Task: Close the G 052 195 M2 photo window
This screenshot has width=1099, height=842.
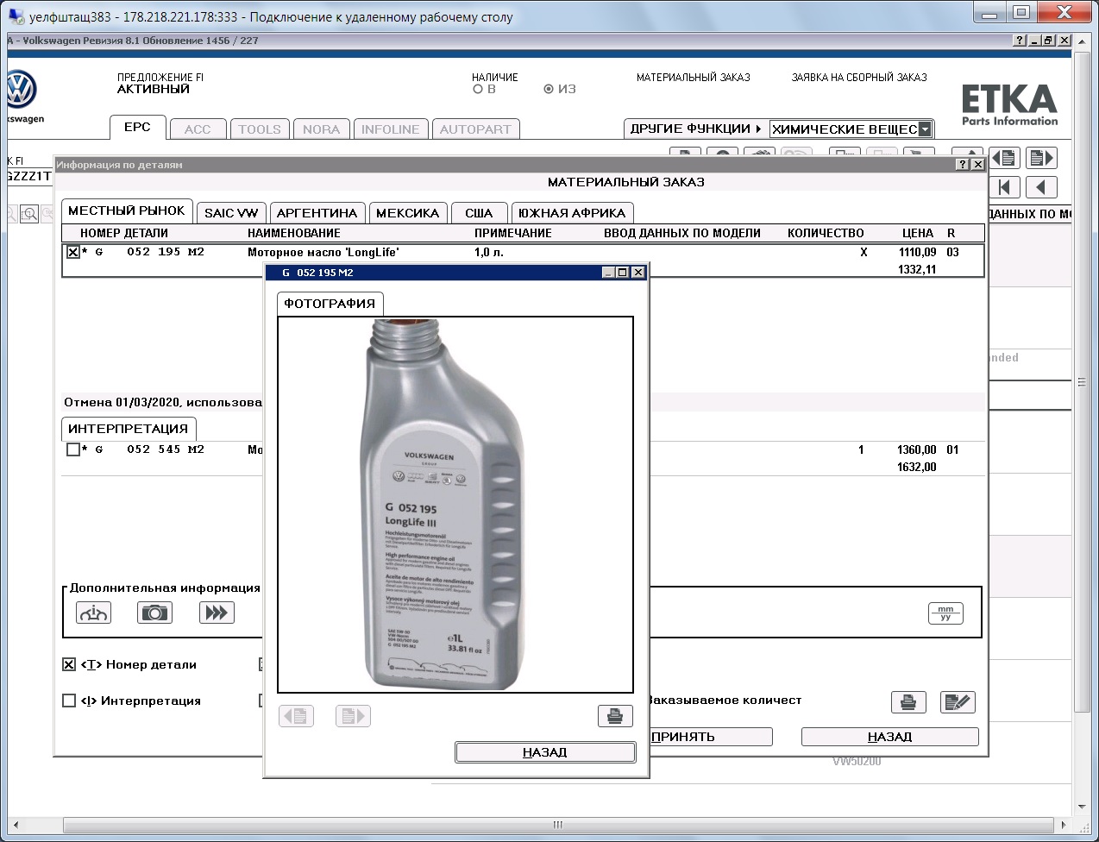Action: click(x=638, y=273)
